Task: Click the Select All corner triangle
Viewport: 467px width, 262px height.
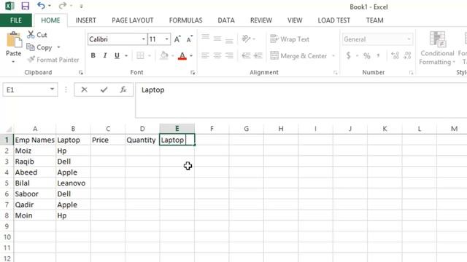Action: (x=8, y=129)
